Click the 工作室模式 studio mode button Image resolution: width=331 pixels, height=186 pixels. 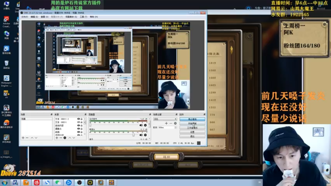tap(192, 128)
